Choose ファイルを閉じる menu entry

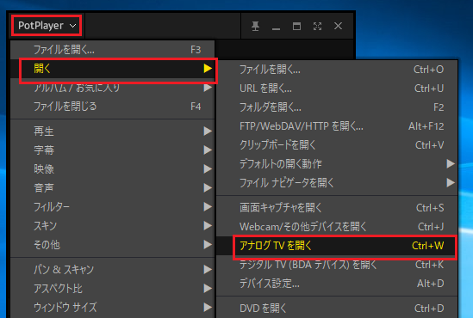pos(113,107)
